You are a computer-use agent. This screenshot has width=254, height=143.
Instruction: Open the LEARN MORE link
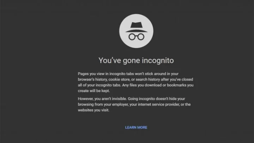click(136, 127)
